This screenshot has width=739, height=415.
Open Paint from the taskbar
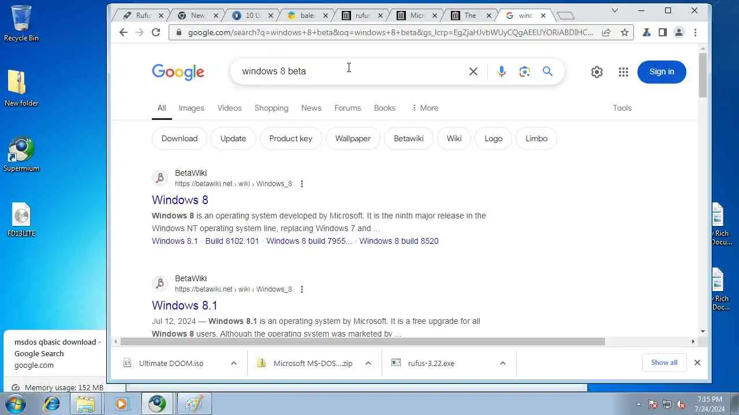click(193, 403)
